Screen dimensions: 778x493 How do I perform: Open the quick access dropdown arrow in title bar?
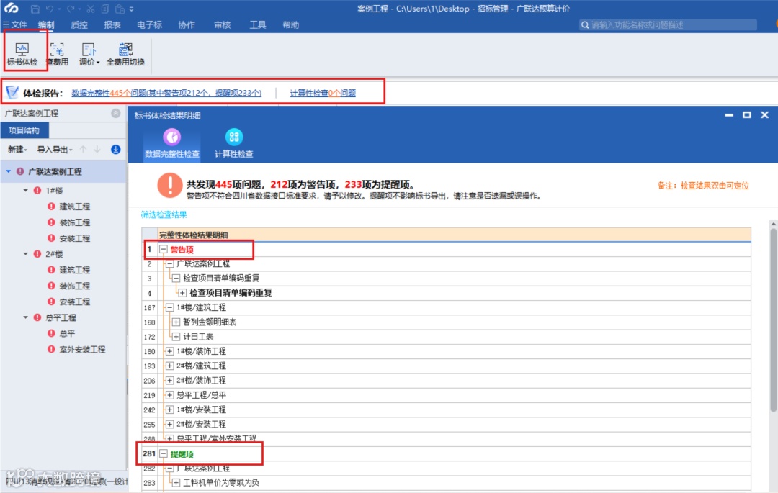[132, 9]
